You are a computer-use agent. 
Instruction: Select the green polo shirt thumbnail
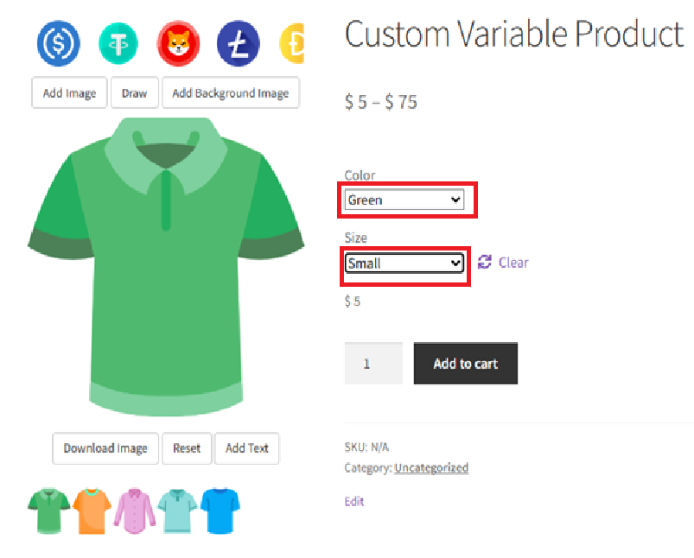click(48, 510)
